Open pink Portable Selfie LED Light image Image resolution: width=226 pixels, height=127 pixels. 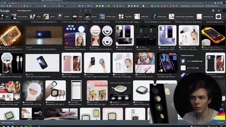pyautogui.click(x=97, y=91)
